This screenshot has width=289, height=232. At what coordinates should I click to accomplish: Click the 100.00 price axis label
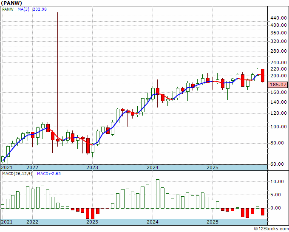click(278, 127)
